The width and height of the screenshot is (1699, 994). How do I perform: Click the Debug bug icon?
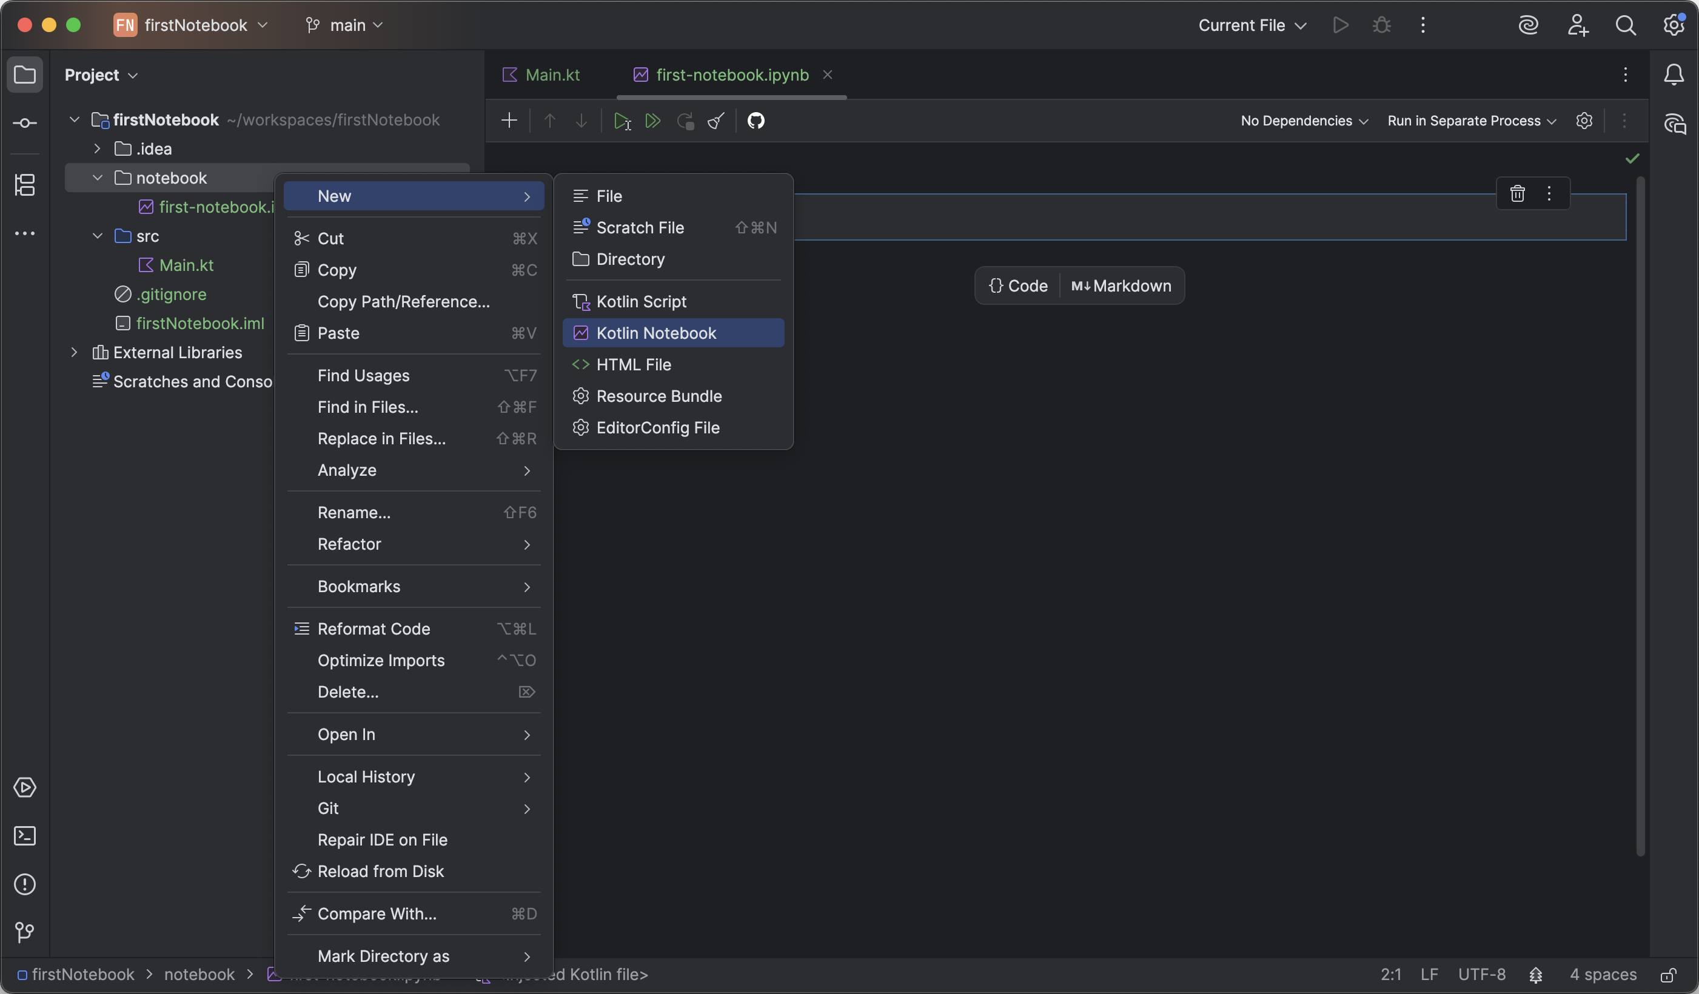(x=1381, y=25)
